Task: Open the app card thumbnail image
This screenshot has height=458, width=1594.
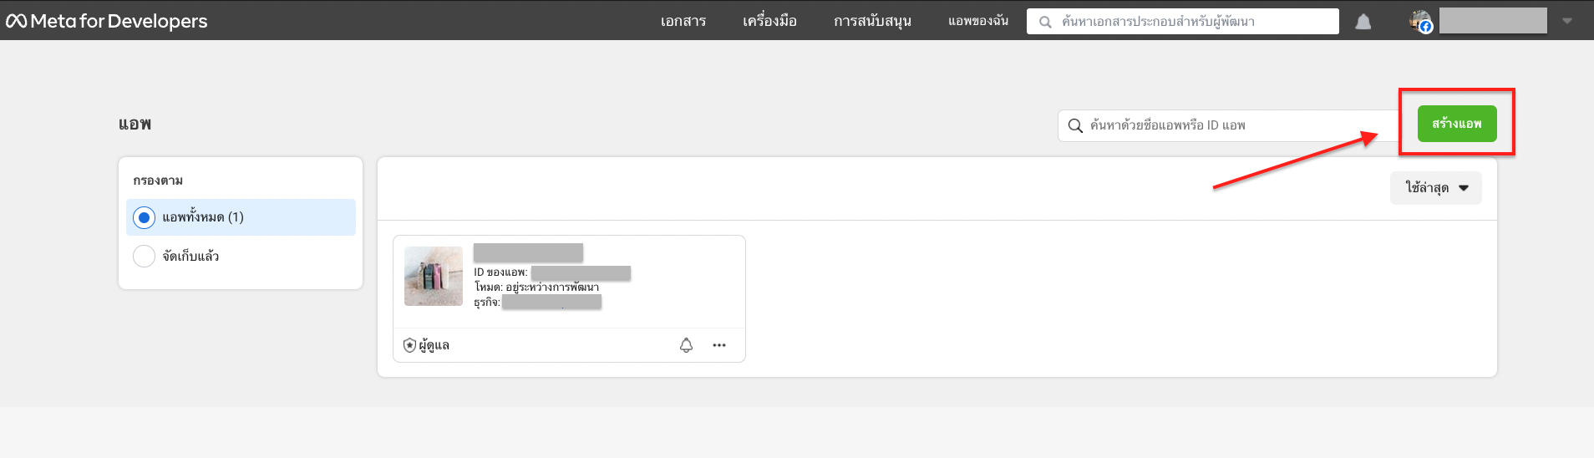Action: [x=434, y=276]
